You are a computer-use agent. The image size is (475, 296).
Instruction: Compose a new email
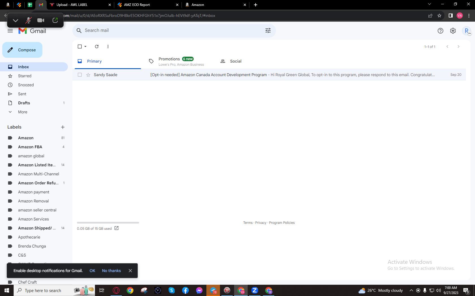click(x=22, y=50)
